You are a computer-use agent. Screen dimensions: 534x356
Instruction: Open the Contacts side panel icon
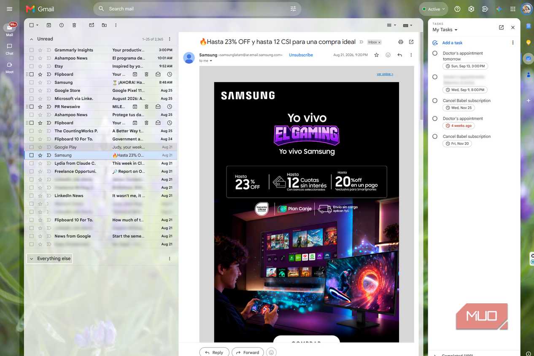[529, 74]
